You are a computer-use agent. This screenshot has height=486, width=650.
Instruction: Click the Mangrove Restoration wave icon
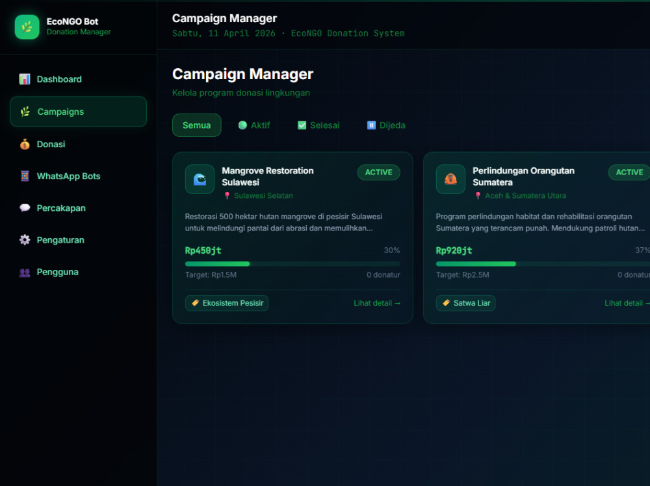200,179
